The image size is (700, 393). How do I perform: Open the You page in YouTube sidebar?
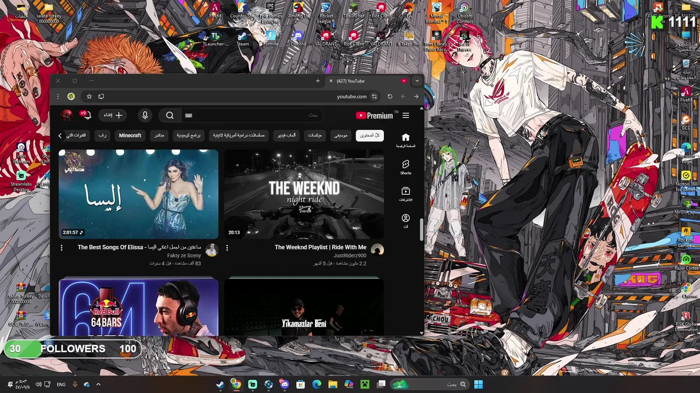tap(406, 221)
